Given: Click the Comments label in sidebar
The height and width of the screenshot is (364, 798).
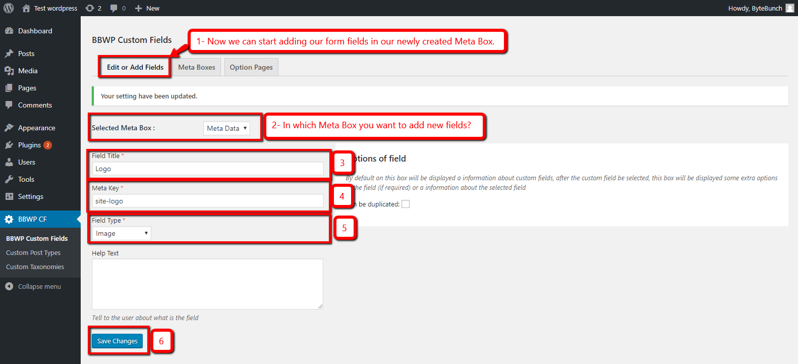Looking at the screenshot, I should pos(35,105).
